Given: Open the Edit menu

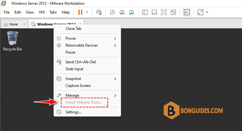Looking at the screenshot, I should tap(18, 12).
